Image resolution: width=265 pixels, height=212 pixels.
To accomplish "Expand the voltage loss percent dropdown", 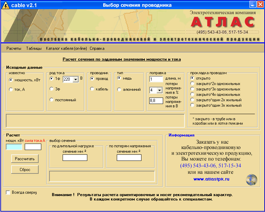I will pyautogui.click(x=159, y=90).
